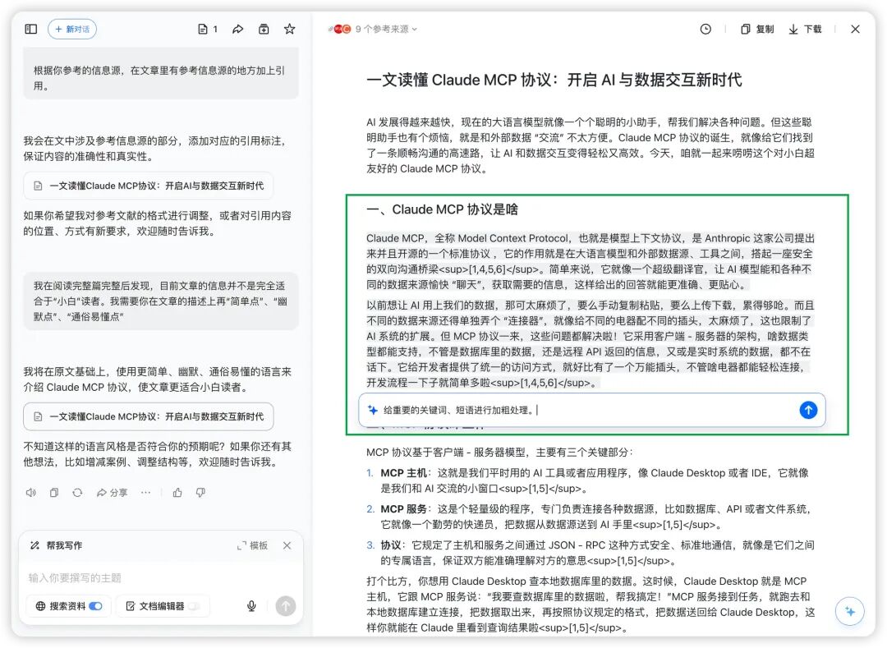Open the more options ellipsis under reply
The height and width of the screenshot is (648, 887).
146,493
